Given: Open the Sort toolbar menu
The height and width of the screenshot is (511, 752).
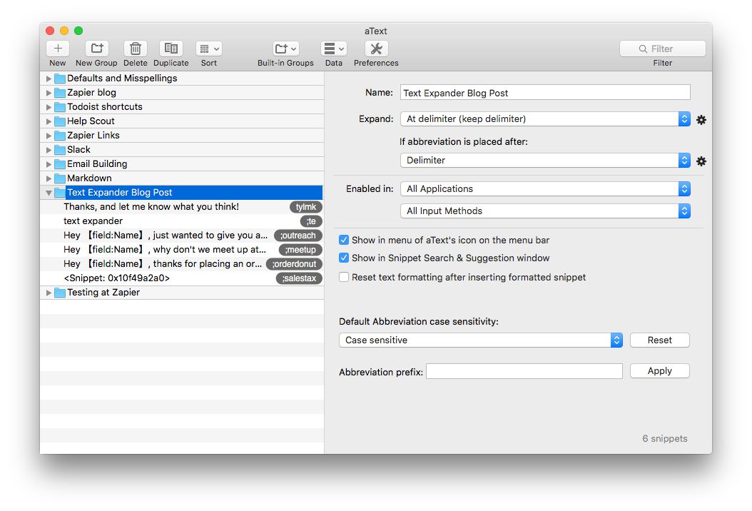Looking at the screenshot, I should click(208, 49).
